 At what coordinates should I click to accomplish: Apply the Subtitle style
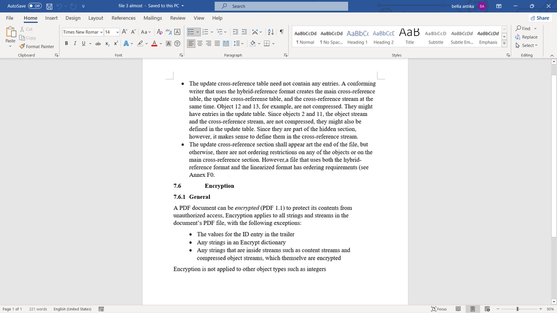[x=436, y=37]
